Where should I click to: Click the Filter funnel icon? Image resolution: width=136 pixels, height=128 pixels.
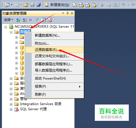[x=37, y=20]
